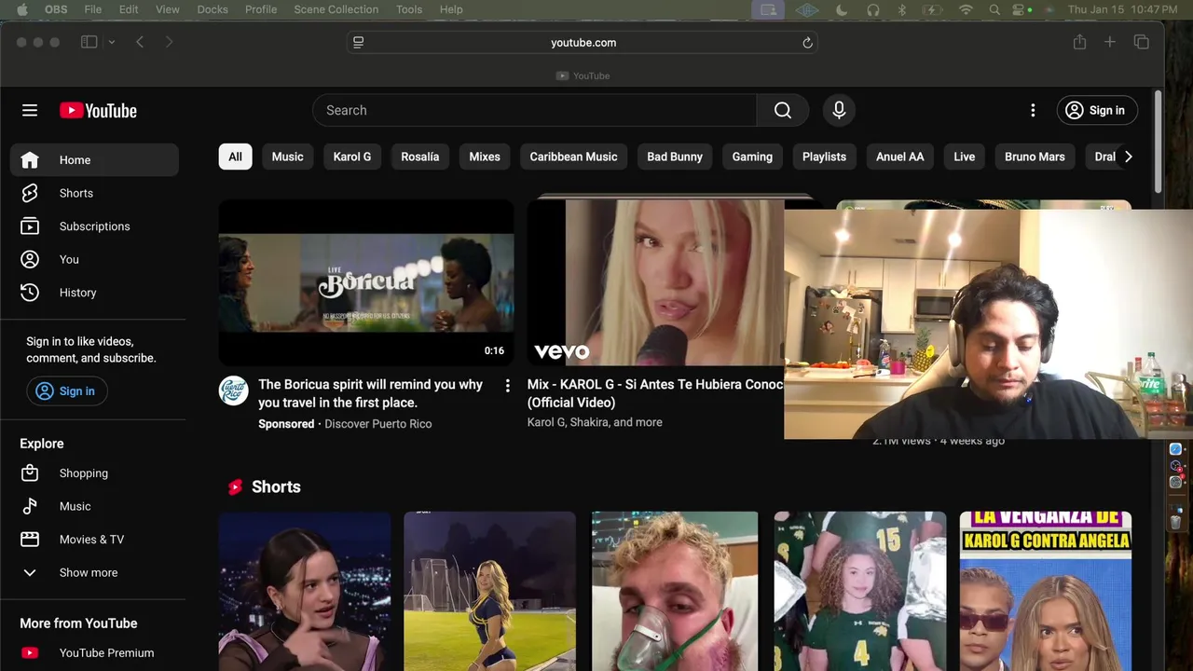Click the page vertical scrollbar
Image resolution: width=1193 pixels, height=671 pixels.
1158,140
